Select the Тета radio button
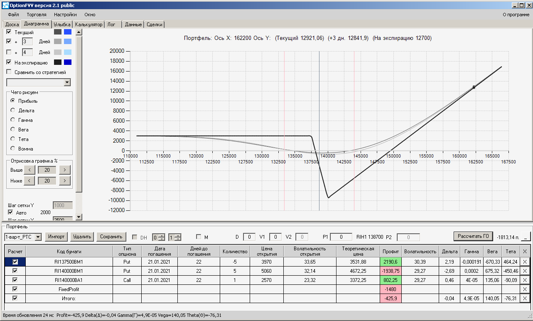The image size is (533, 321). click(x=13, y=139)
